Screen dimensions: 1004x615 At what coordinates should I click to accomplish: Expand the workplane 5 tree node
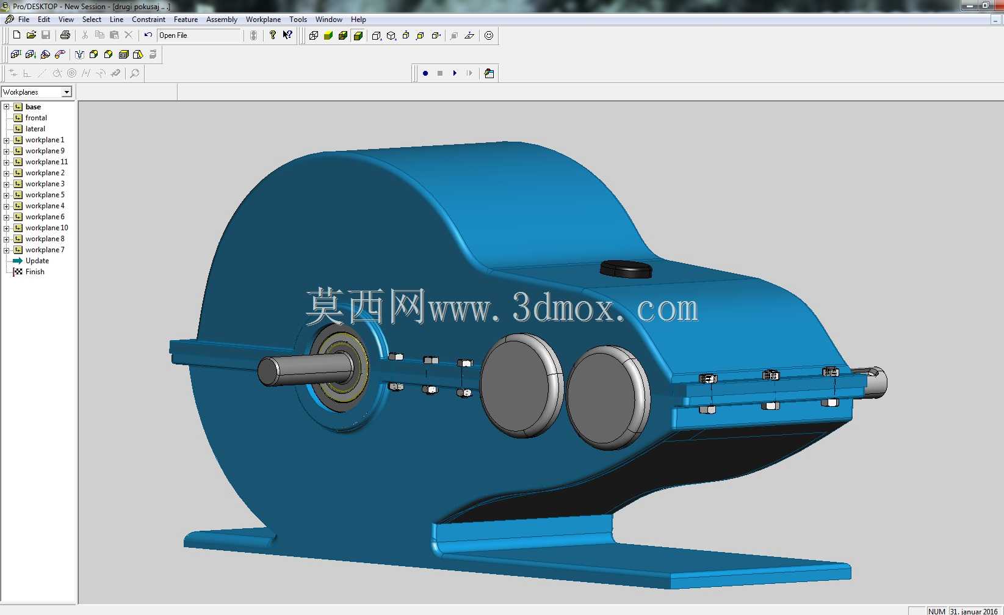pos(7,195)
